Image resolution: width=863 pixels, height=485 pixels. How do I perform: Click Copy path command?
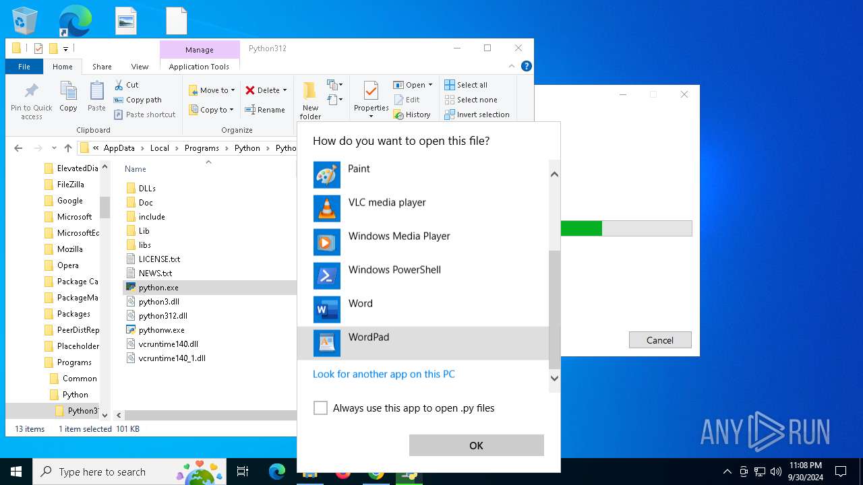coord(138,100)
